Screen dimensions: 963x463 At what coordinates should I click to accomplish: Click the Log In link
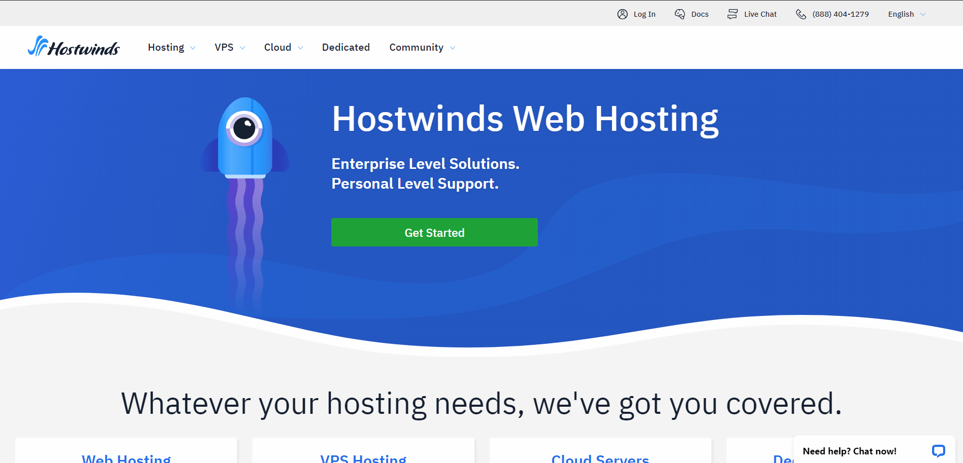point(644,14)
